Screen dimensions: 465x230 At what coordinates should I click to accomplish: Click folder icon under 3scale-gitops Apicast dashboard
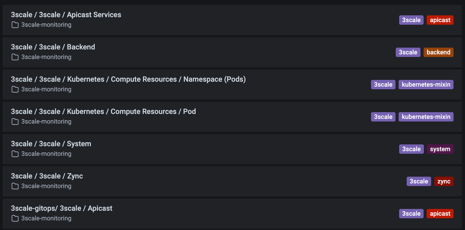tap(15, 218)
